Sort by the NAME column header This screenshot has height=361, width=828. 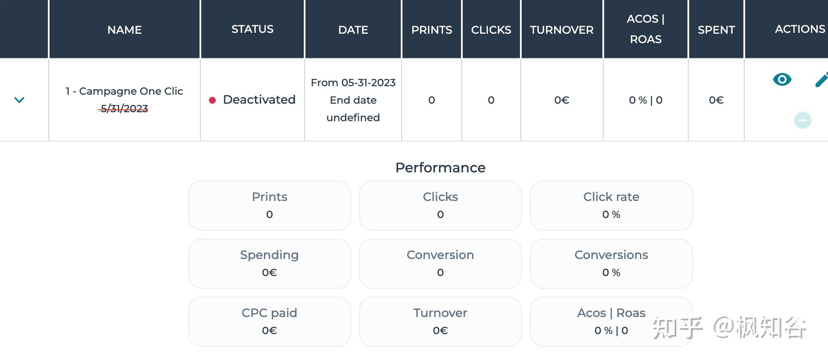pos(124,29)
